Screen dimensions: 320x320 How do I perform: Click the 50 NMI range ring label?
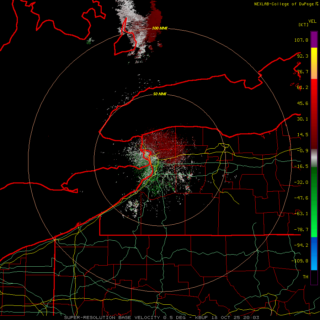point(160,94)
